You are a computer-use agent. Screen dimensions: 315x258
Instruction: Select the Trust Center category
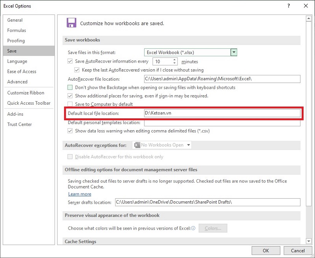coord(19,124)
